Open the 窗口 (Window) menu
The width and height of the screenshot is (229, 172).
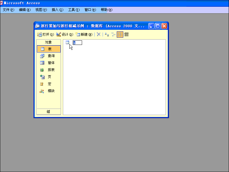click(90, 10)
